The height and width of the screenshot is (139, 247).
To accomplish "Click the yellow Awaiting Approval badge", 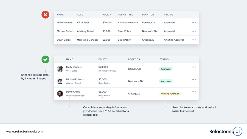I will click(x=170, y=94).
